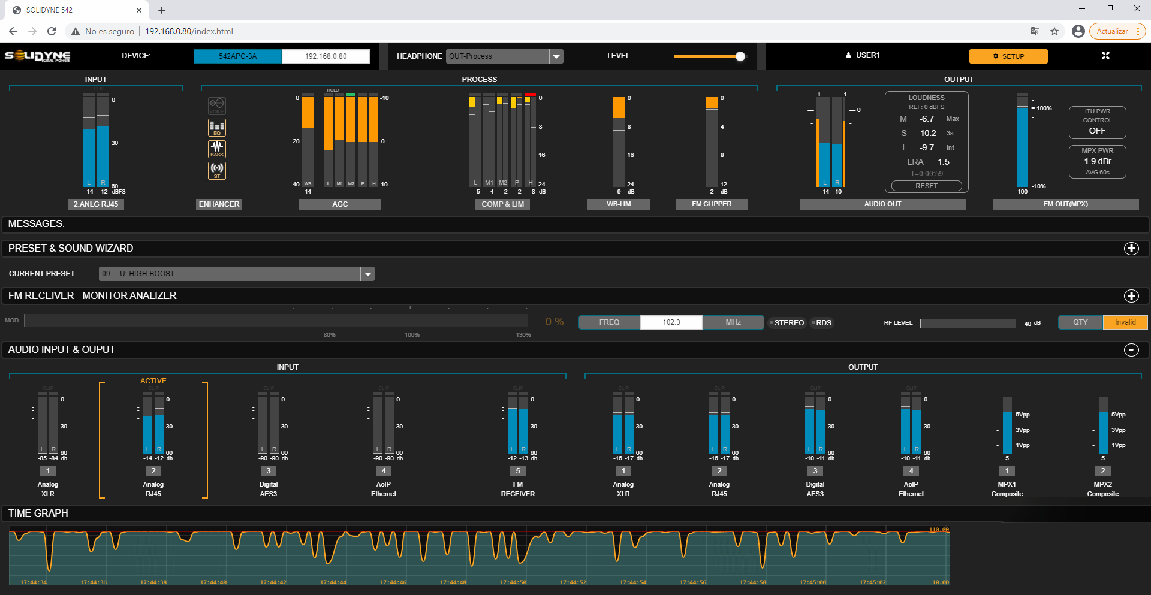Open the FM CLIPPER settings button
Viewport: 1151px width, 595px height.
712,204
